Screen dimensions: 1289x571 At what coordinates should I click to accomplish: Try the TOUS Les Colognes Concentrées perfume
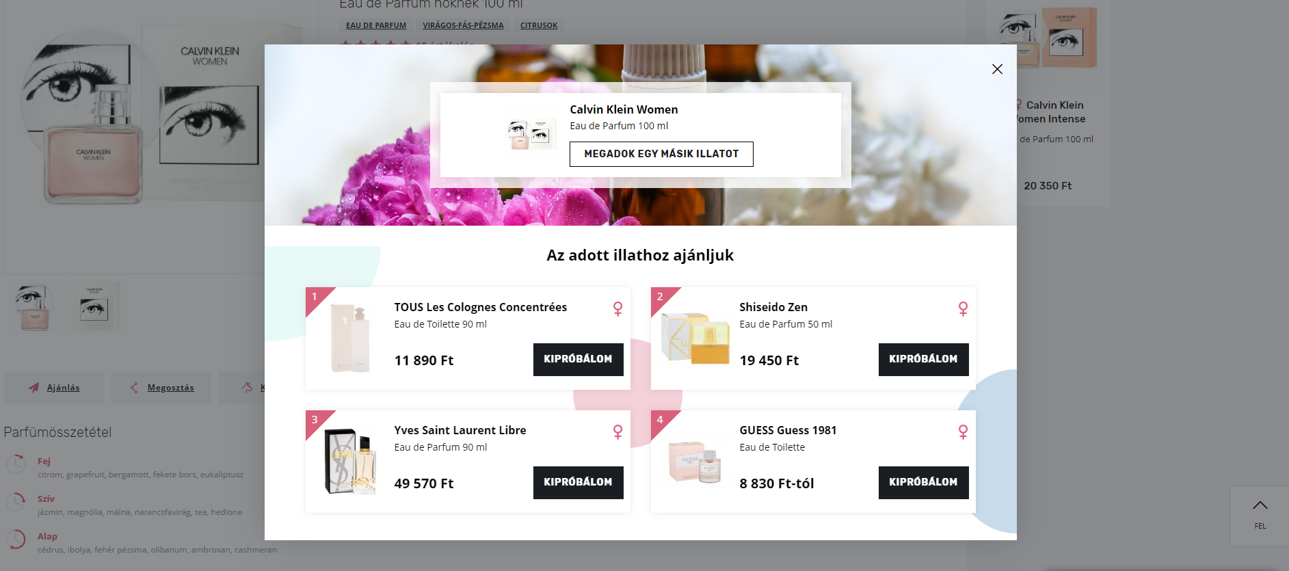point(578,359)
